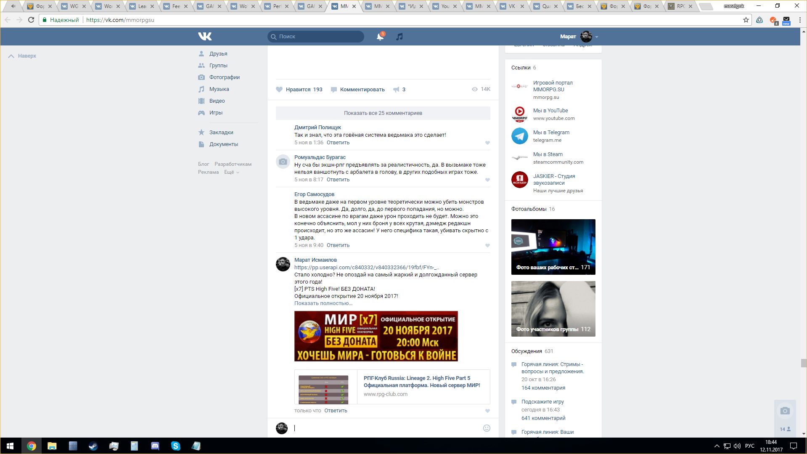Like Марат Исмаилов's comment

[x=487, y=411]
